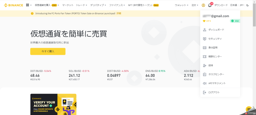Click the VIP 0 label

point(208,21)
